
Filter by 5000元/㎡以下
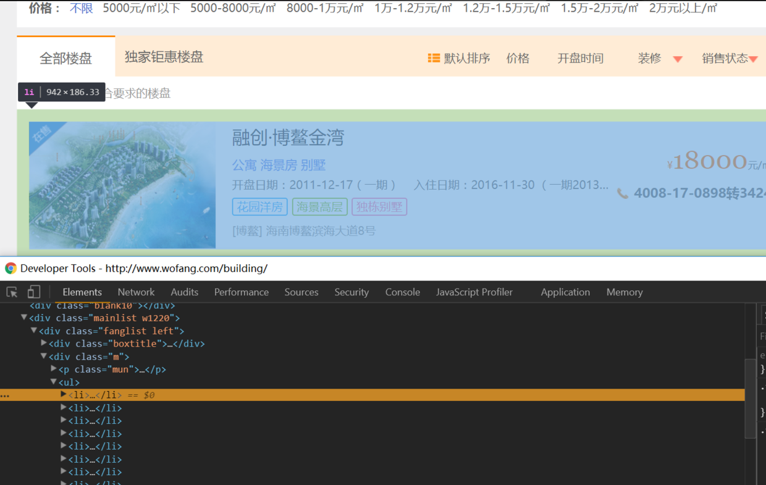[x=141, y=9]
